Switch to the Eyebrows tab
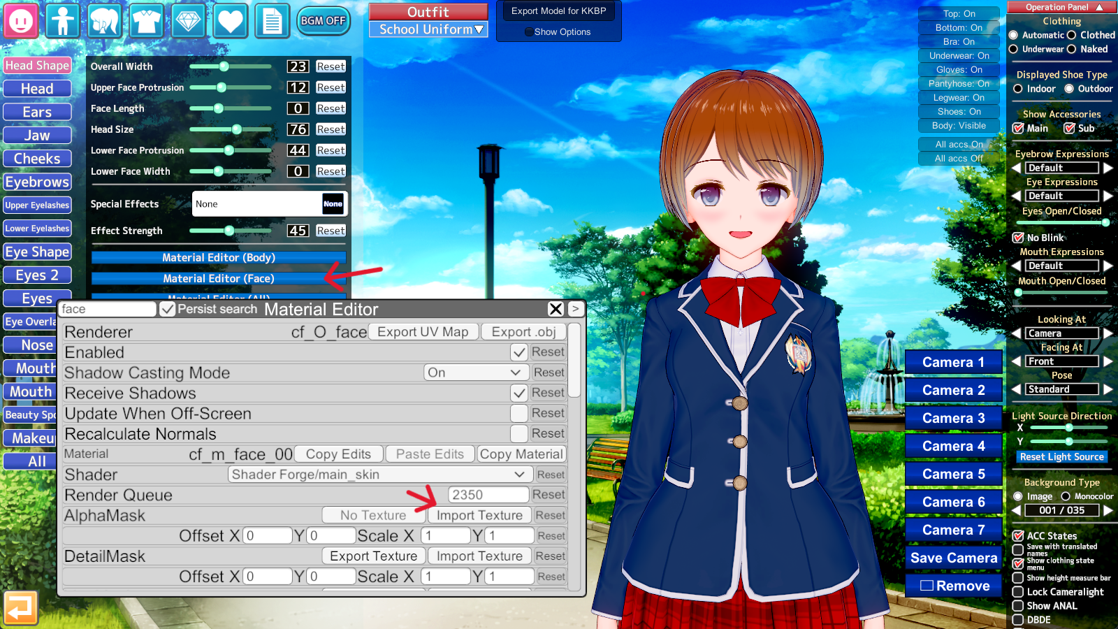The image size is (1118, 629). coord(37,182)
